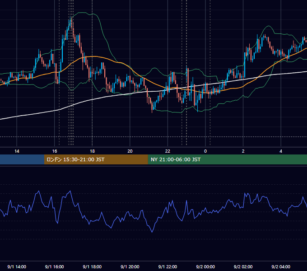Click the 9/2 00:00 date label
307x271 pixels.
[205, 266]
